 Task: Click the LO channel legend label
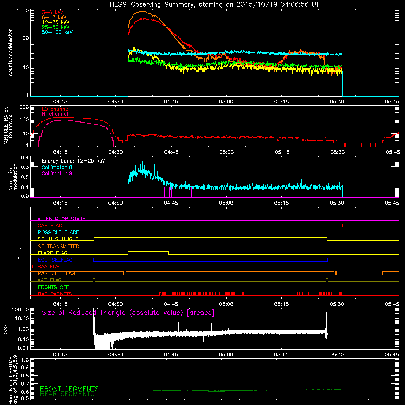(56, 109)
